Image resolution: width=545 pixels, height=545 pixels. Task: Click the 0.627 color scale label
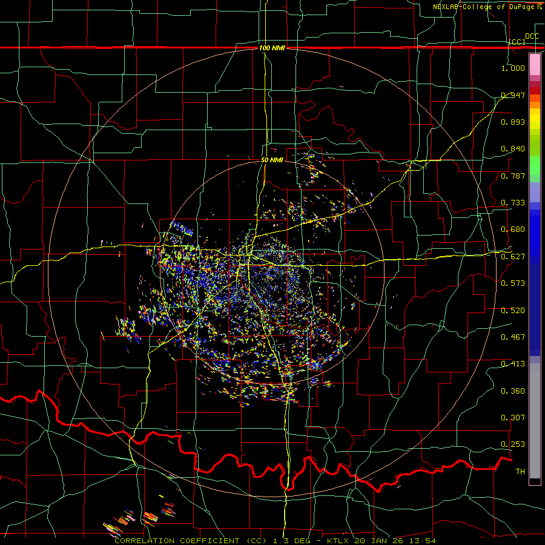(x=513, y=256)
